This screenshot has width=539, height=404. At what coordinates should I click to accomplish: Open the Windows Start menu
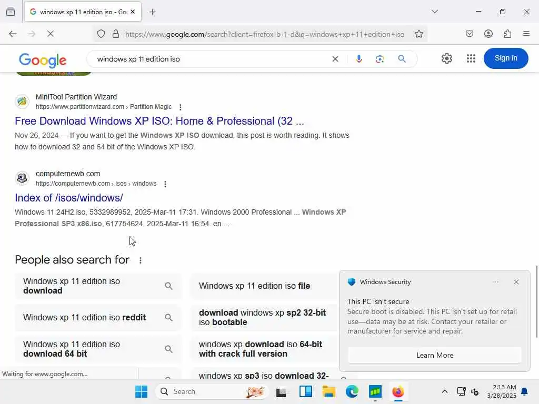click(141, 391)
